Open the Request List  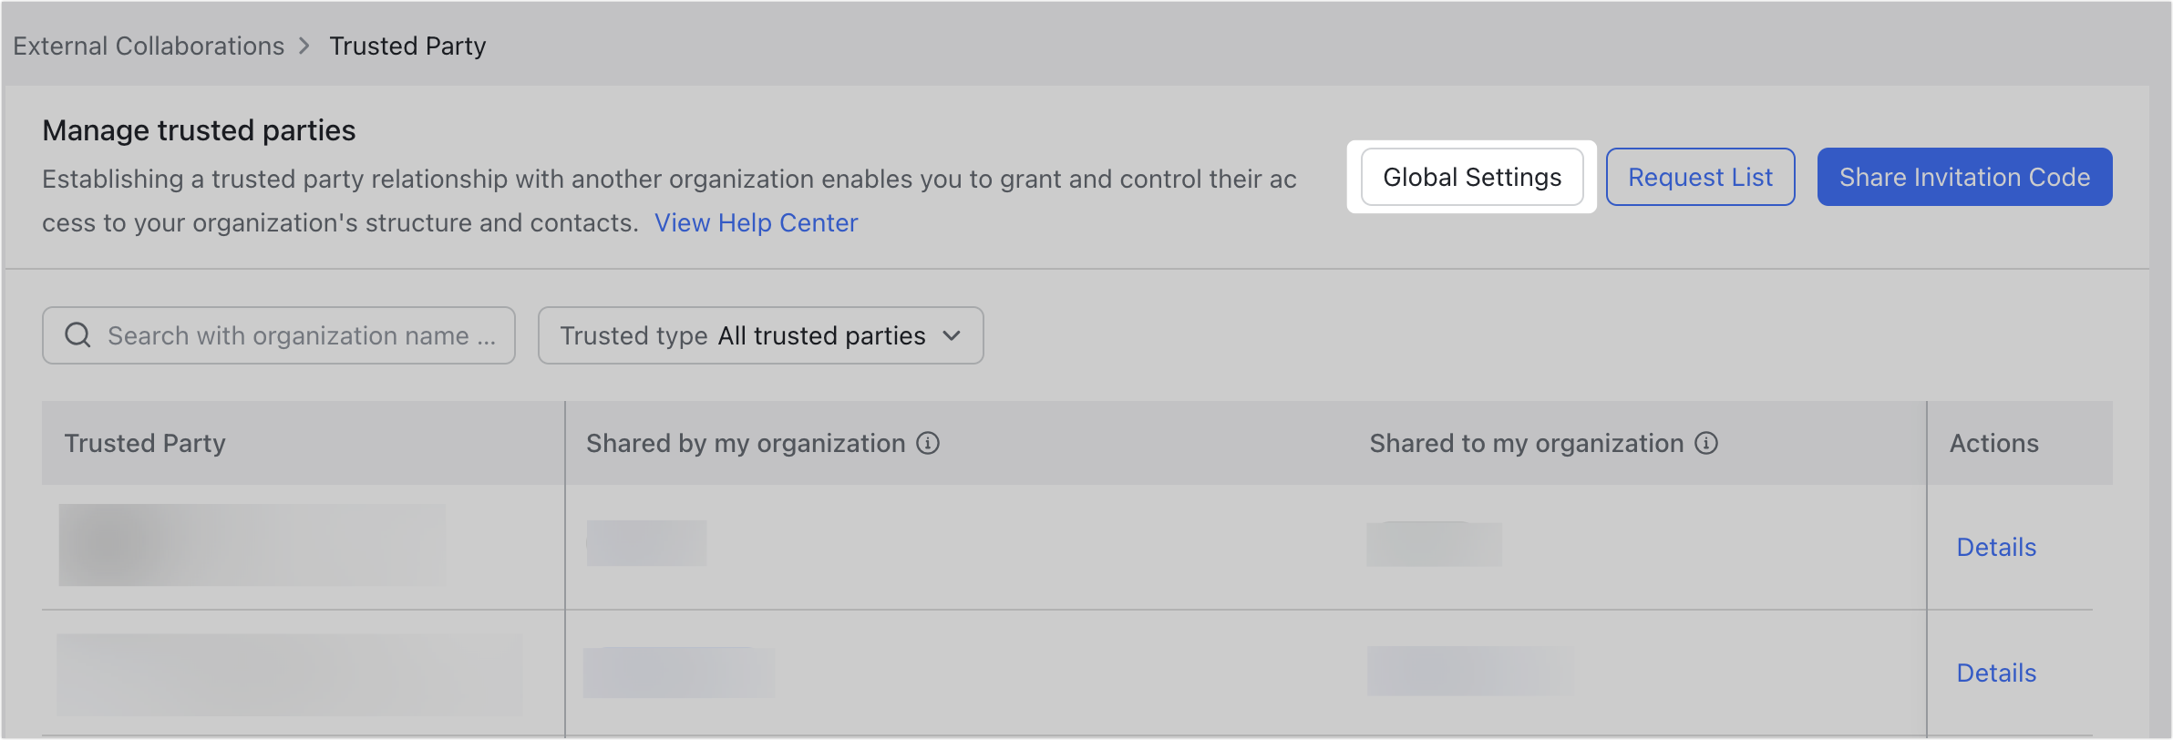[x=1700, y=177]
